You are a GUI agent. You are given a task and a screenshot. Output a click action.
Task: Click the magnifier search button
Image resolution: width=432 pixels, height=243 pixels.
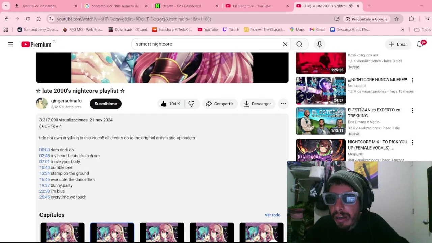click(299, 44)
